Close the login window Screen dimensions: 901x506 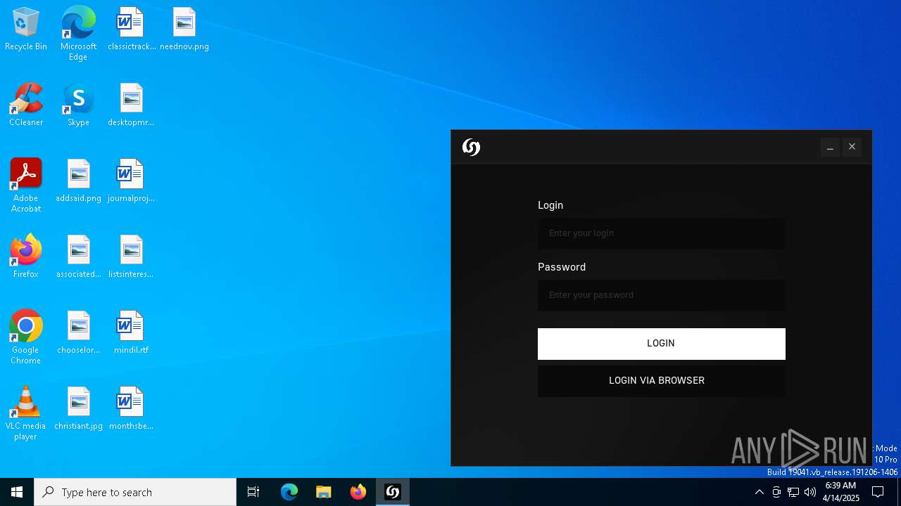[x=852, y=147]
